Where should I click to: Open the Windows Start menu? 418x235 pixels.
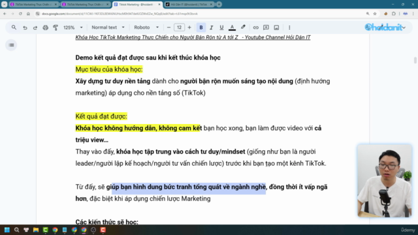(x=7, y=230)
